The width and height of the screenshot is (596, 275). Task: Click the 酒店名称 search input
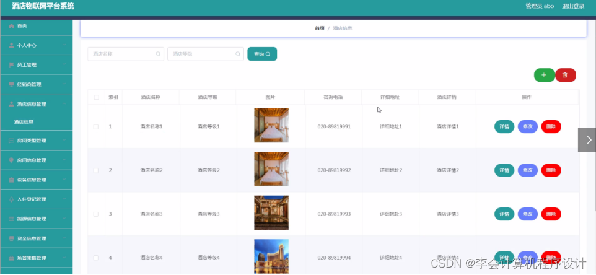126,54
